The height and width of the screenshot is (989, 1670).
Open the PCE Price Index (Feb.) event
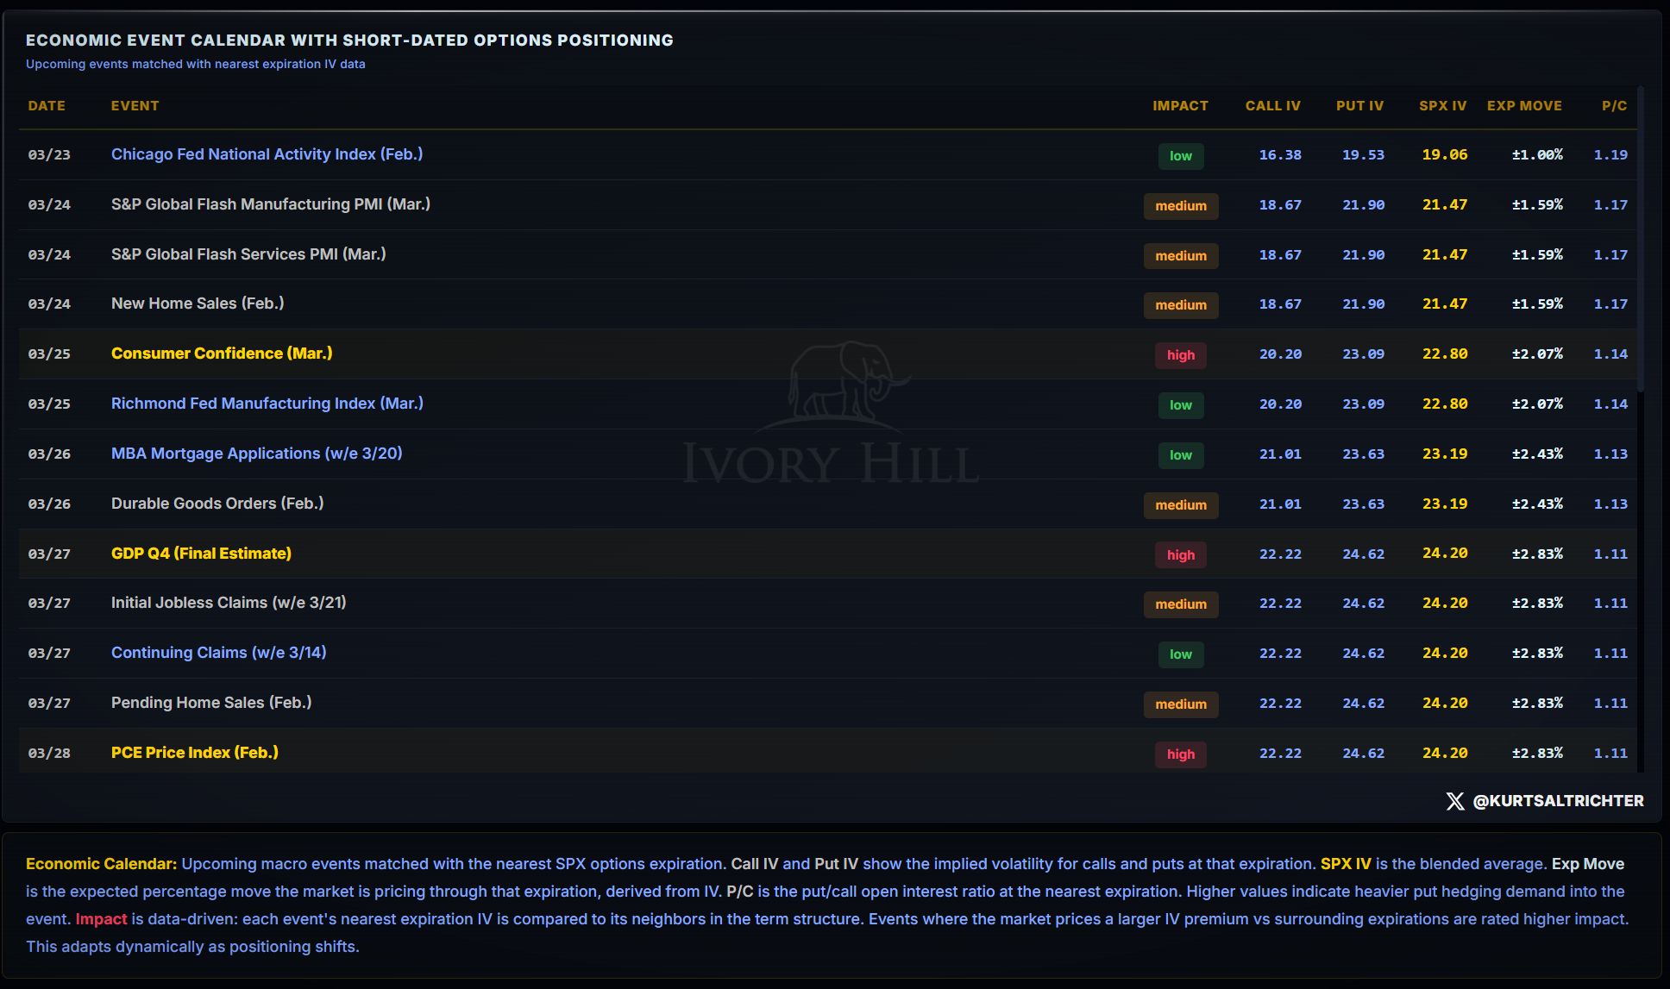coord(195,753)
